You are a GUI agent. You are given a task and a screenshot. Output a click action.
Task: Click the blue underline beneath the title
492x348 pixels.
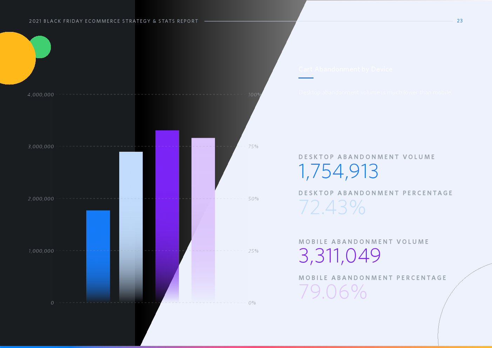306,78
